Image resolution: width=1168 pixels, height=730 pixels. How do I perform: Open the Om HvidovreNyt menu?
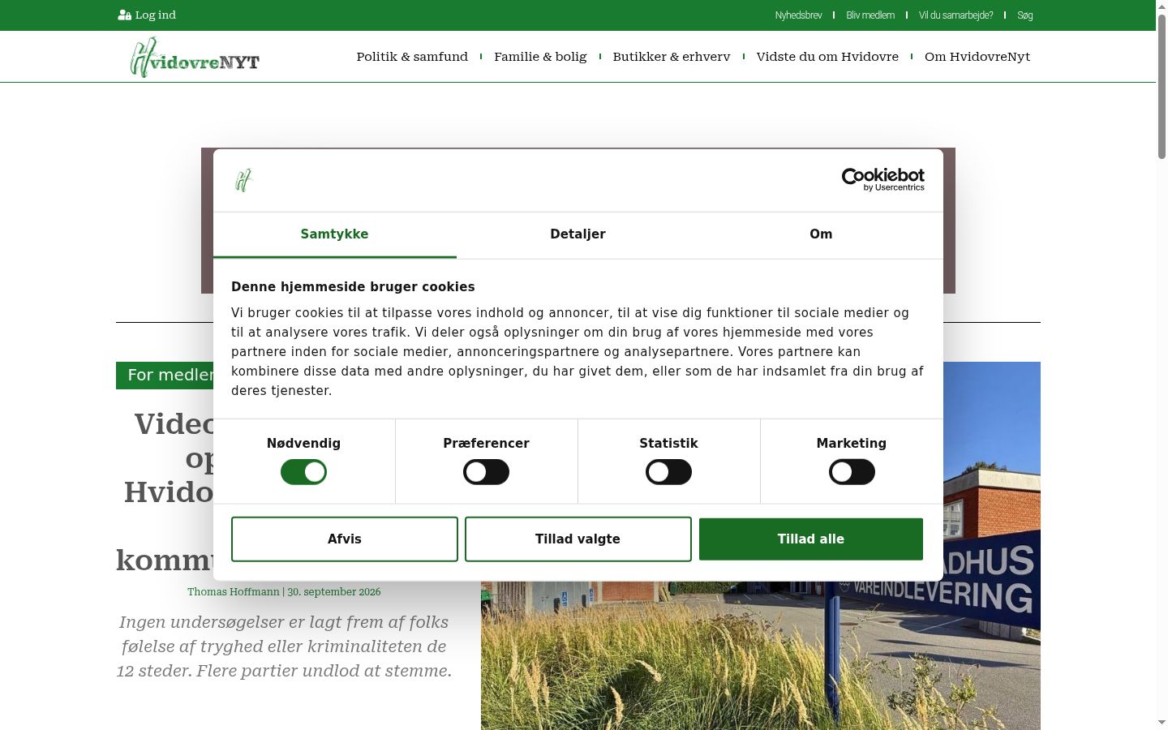[977, 57]
